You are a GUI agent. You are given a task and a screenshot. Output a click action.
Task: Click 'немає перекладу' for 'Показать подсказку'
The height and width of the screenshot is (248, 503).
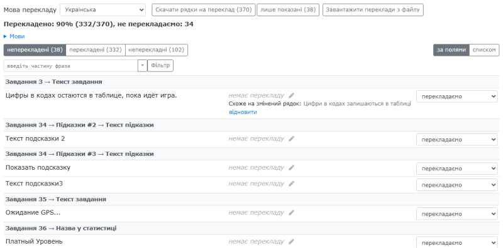click(x=257, y=167)
